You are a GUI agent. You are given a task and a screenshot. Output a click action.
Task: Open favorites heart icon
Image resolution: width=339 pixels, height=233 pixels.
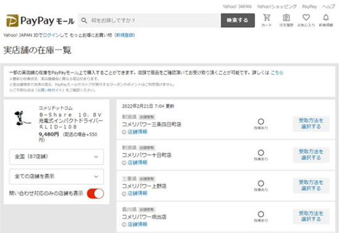click(306, 17)
